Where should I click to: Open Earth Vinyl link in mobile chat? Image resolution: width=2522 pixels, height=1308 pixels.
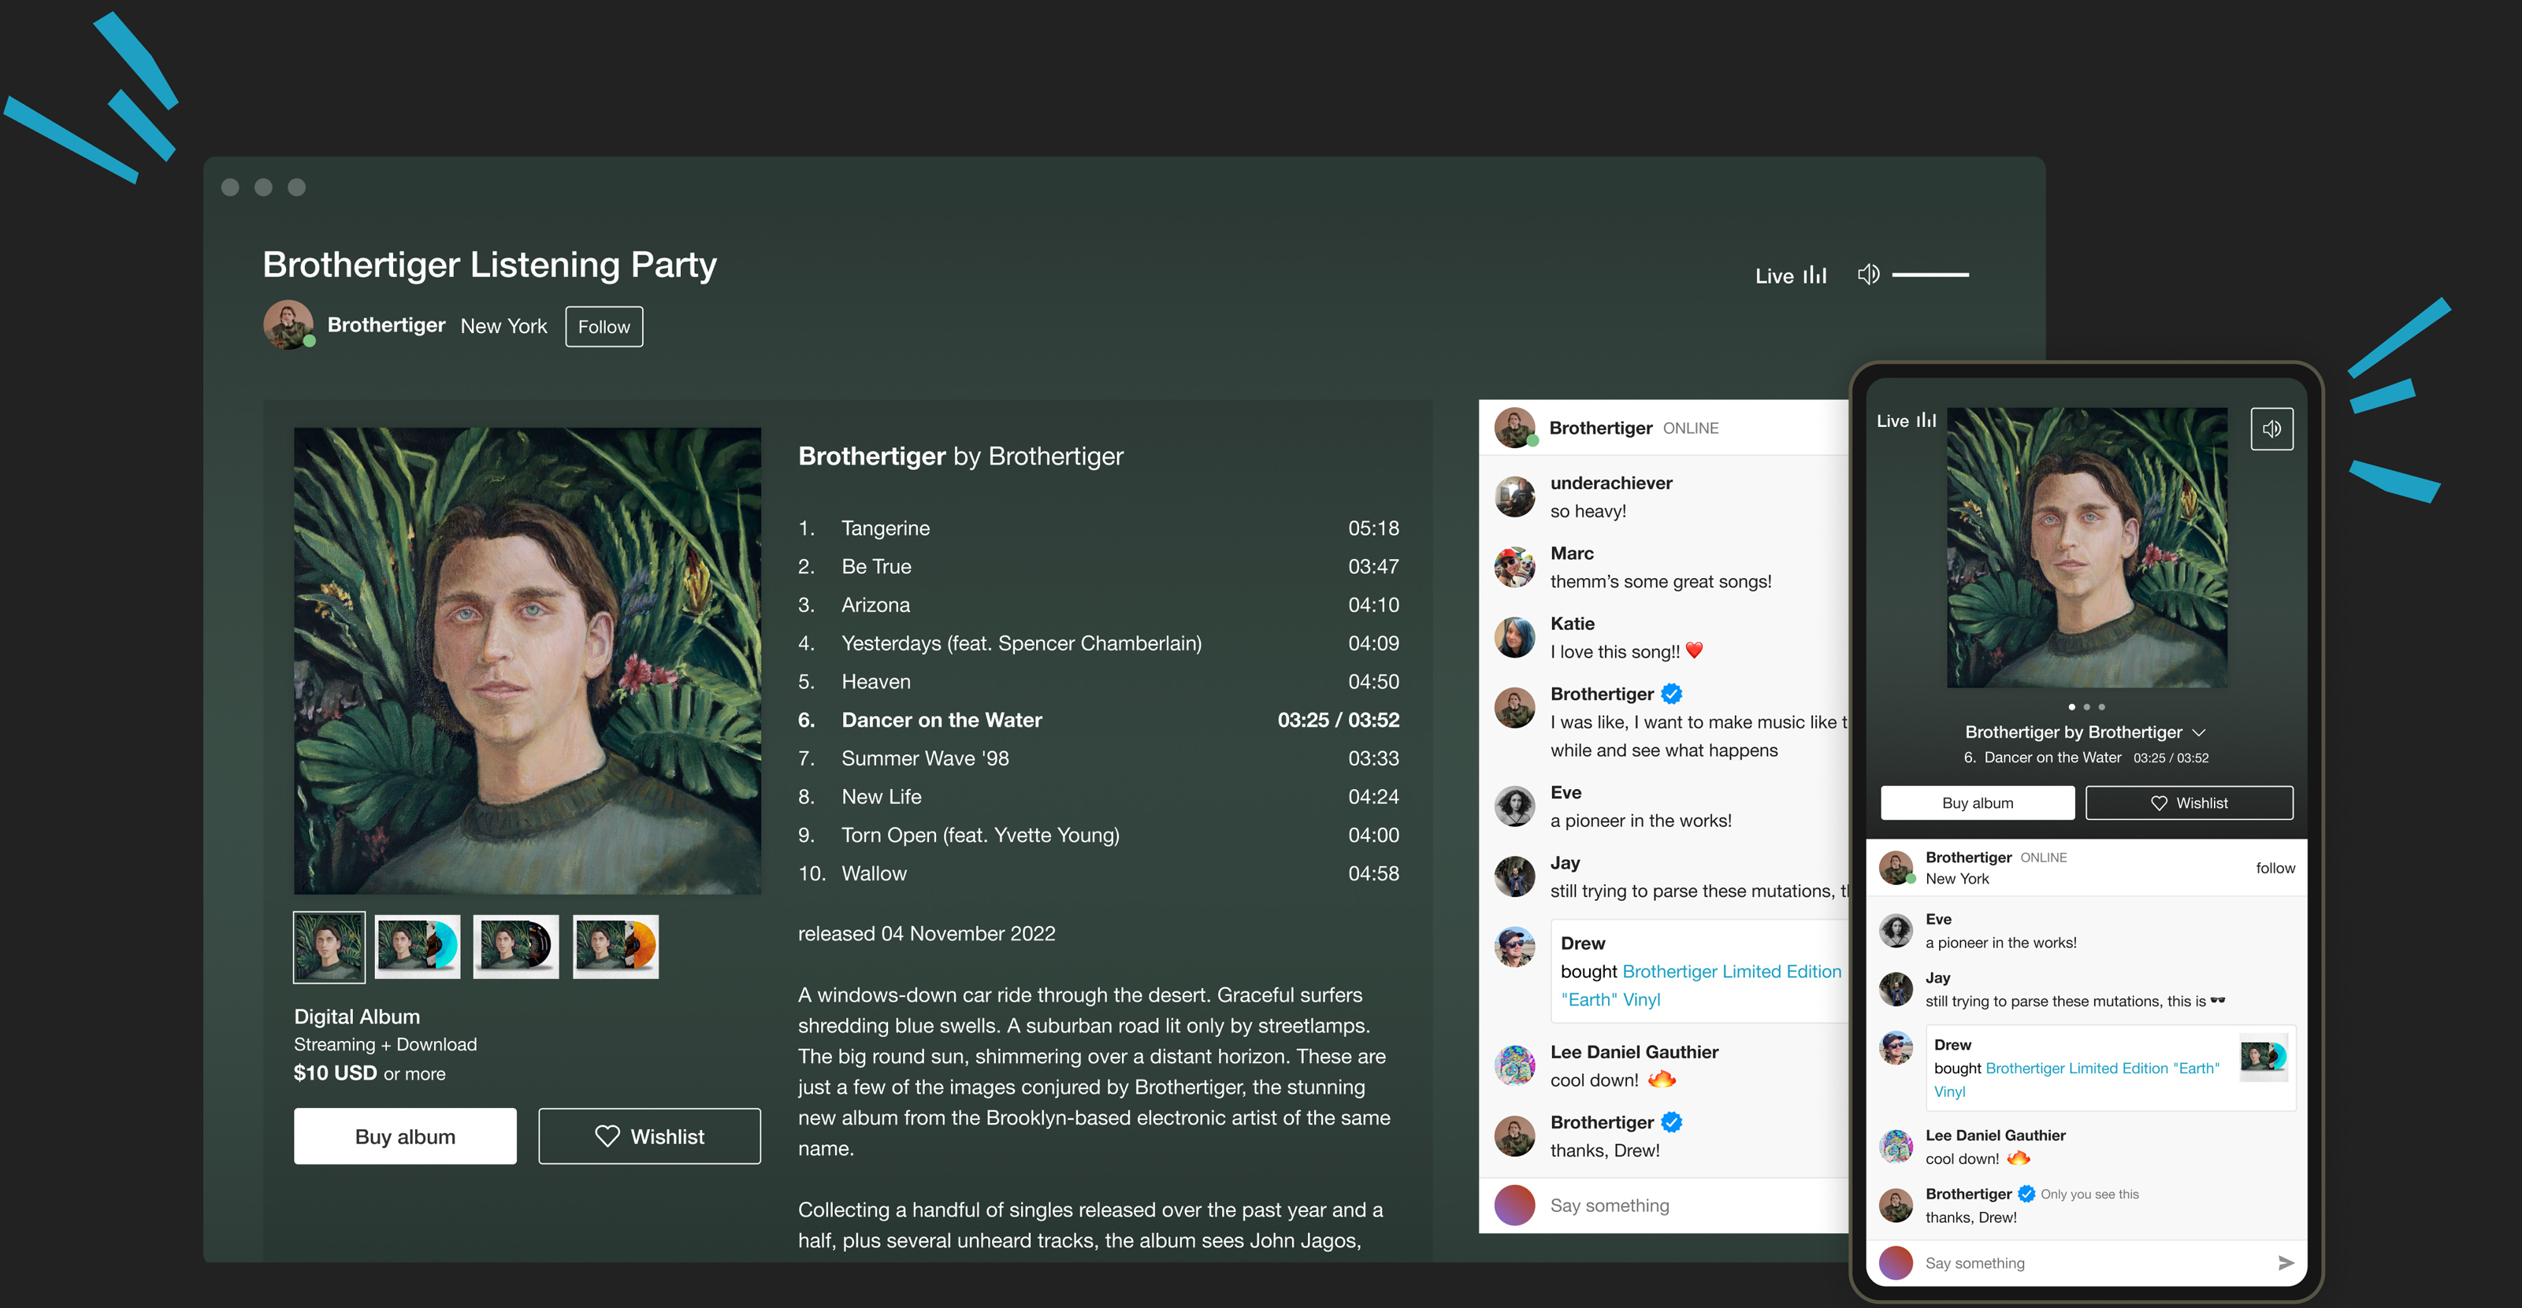[2077, 1080]
